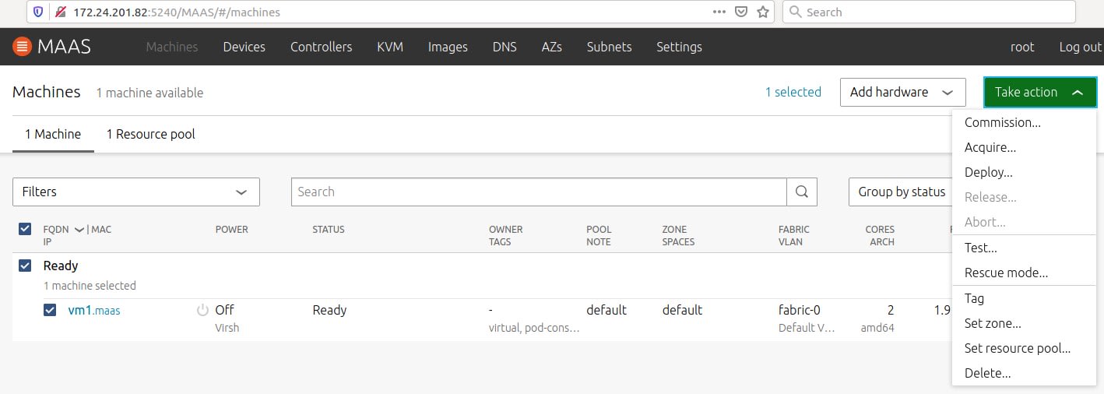Screen dimensions: 1104x394
Task: Click the OWNER column header
Action: tap(505, 230)
